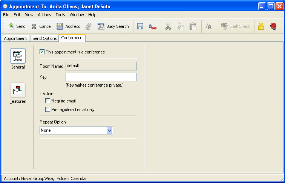The image size is (285, 183).
Task: Click the Spell Check button
Action: tap(235, 26)
